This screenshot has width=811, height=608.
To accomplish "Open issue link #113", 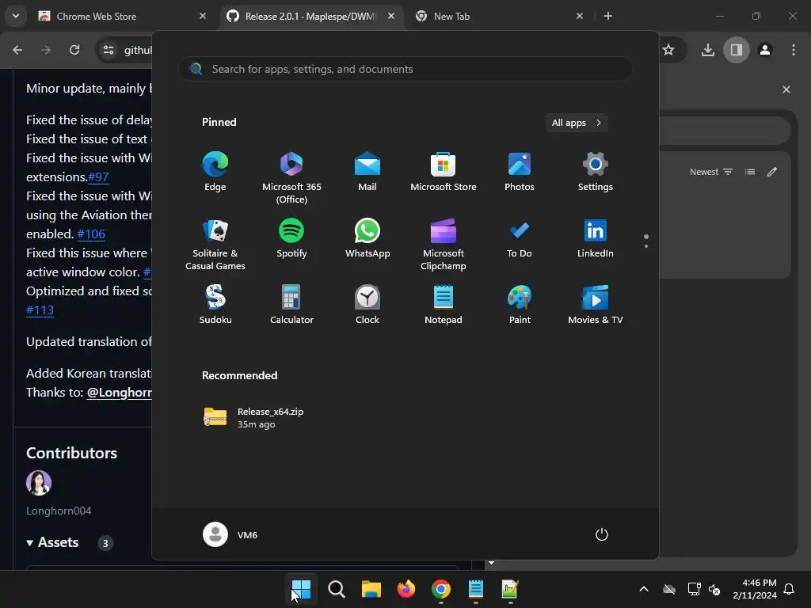I will point(40,310).
